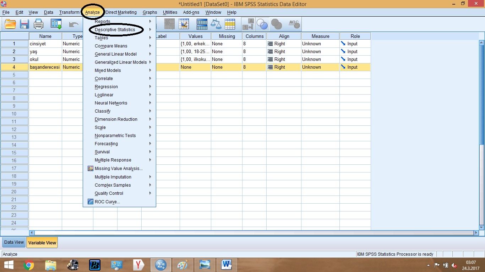Click the Role column header

tap(355, 36)
